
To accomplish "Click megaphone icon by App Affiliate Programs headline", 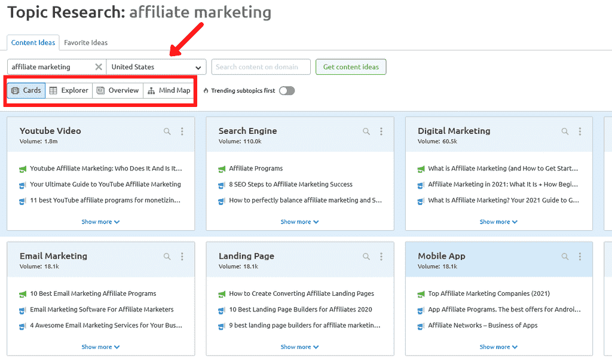I will [x=421, y=310].
